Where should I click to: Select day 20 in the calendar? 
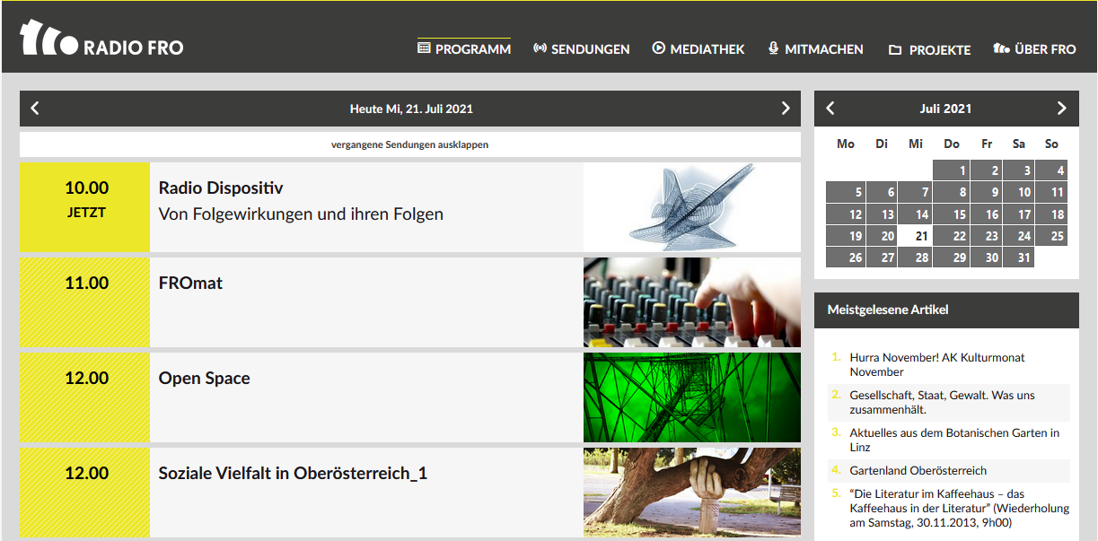tap(881, 236)
